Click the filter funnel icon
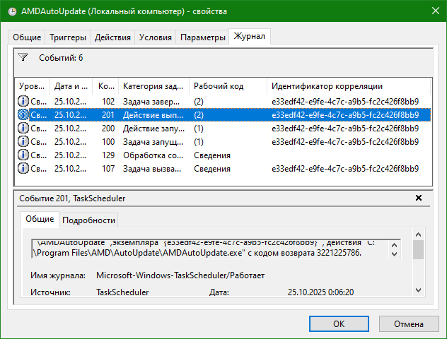Viewport: 447px width, 339px height. pos(23,57)
